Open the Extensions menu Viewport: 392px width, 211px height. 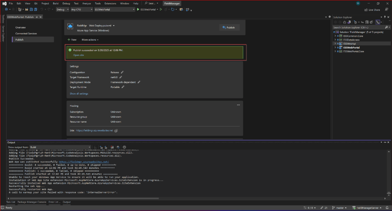[x=110, y=3]
